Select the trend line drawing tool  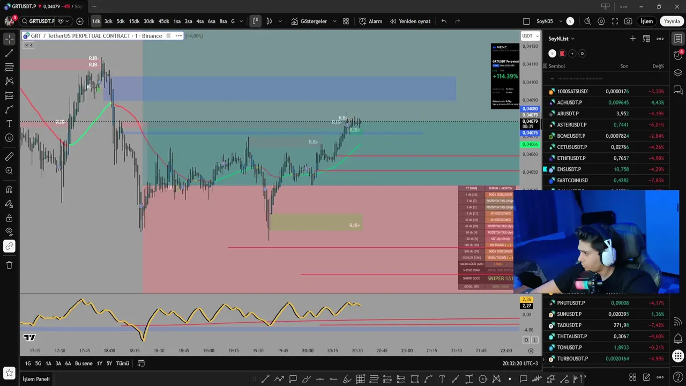(x=9, y=53)
